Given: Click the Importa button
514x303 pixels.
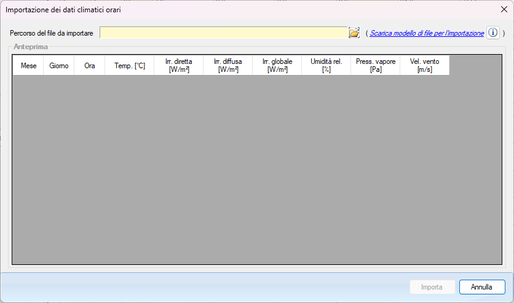Looking at the screenshot, I should [x=432, y=287].
